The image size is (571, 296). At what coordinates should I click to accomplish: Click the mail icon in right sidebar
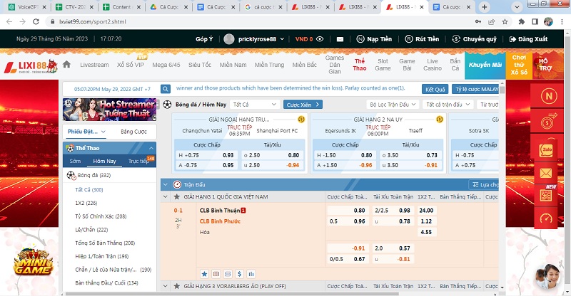coord(545,173)
